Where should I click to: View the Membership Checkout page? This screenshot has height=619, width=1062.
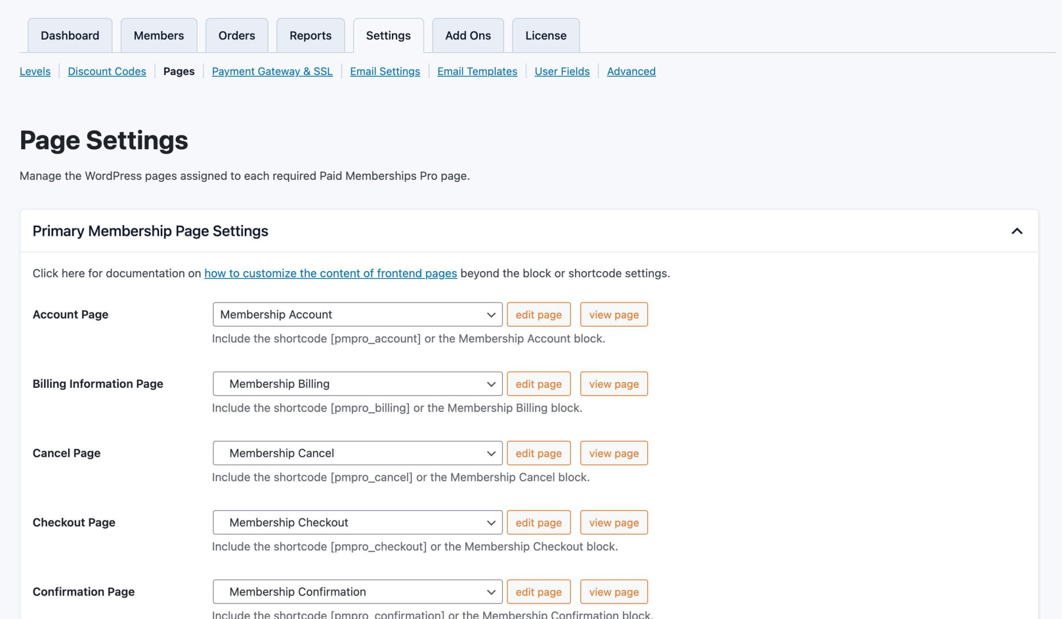click(x=613, y=522)
